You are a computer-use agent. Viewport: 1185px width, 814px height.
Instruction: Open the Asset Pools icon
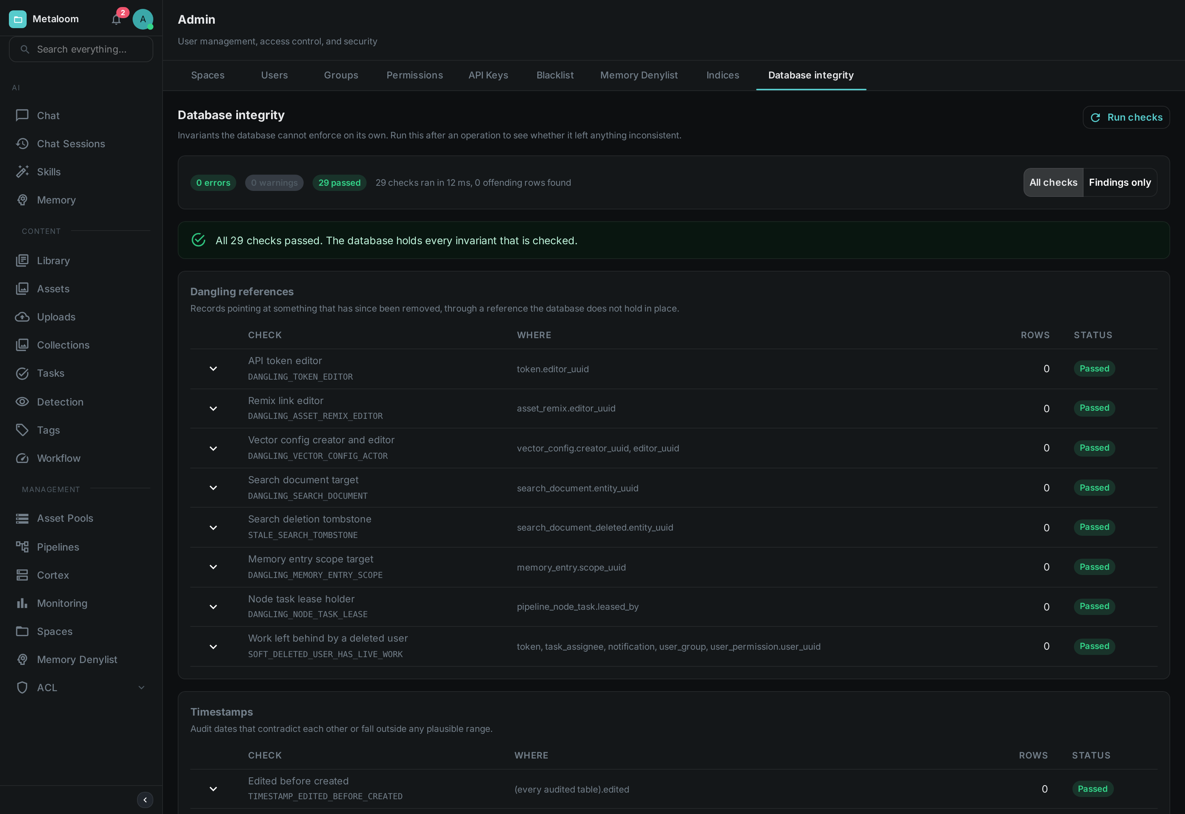(22, 518)
